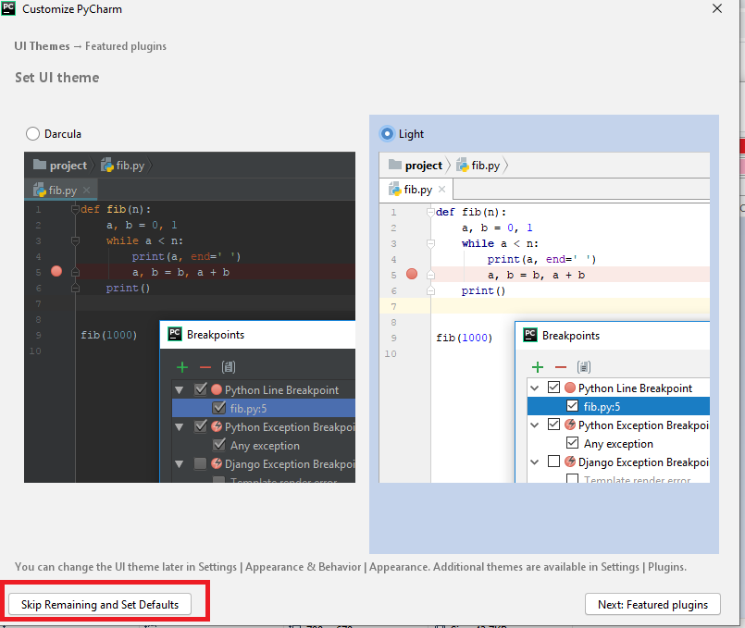Toggle fib.py:5 checkbox in Light preview

pyautogui.click(x=573, y=406)
